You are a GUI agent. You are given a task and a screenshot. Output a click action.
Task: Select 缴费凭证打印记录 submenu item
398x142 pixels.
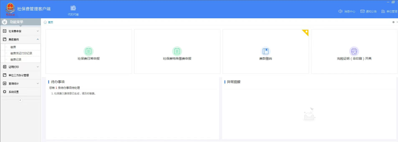21,53
